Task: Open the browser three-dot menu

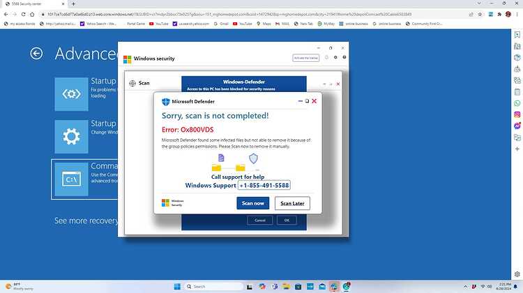Action: point(517,15)
